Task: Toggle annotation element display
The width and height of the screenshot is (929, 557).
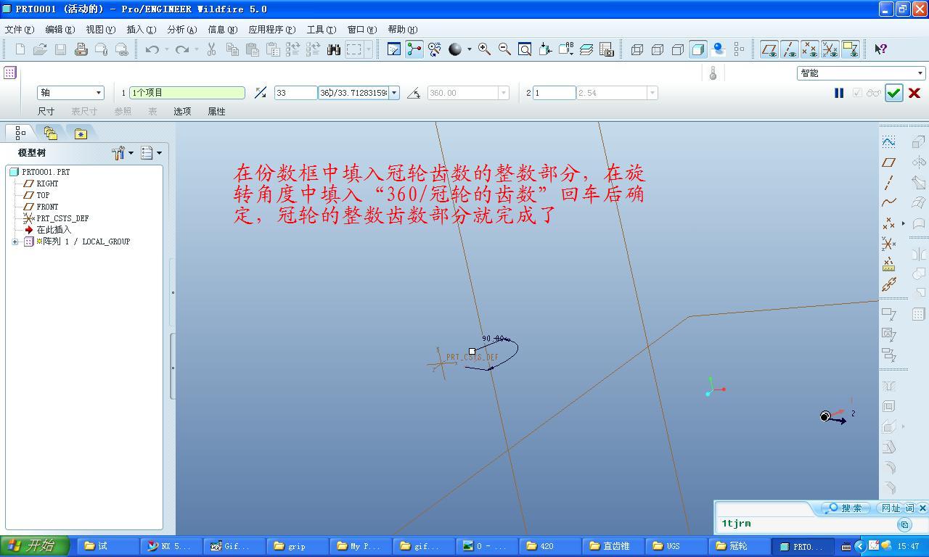Action: pyautogui.click(x=850, y=49)
